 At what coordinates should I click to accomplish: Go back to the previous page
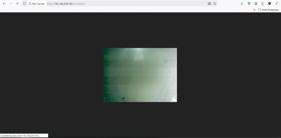[4, 4]
